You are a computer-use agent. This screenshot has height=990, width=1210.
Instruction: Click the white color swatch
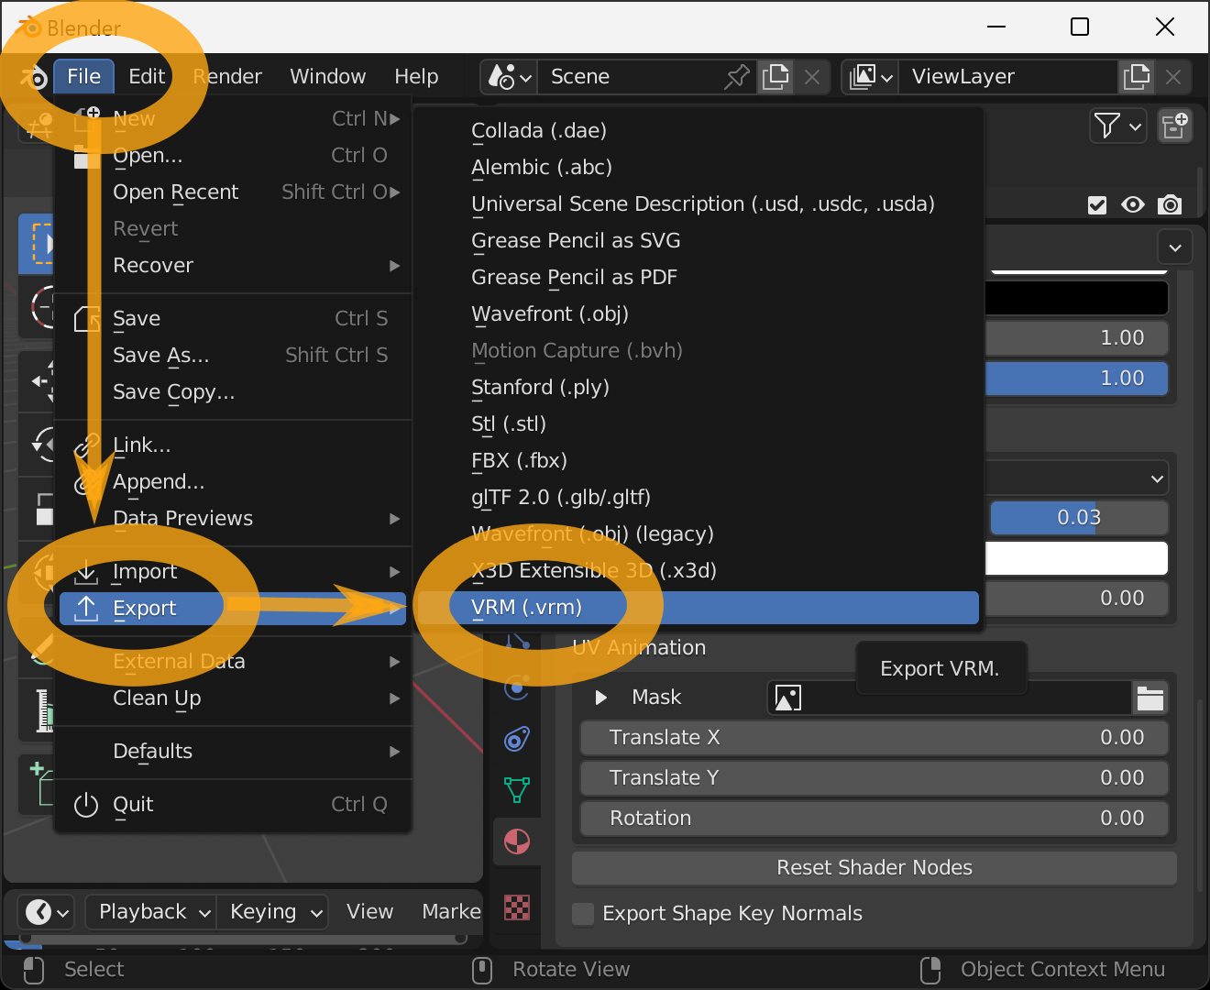point(1076,558)
